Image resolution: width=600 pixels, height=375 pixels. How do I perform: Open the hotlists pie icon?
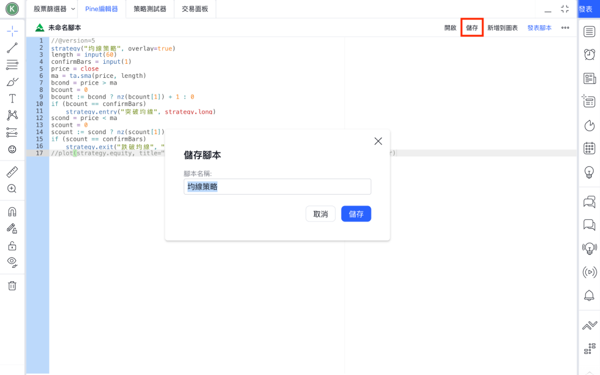tap(589, 125)
